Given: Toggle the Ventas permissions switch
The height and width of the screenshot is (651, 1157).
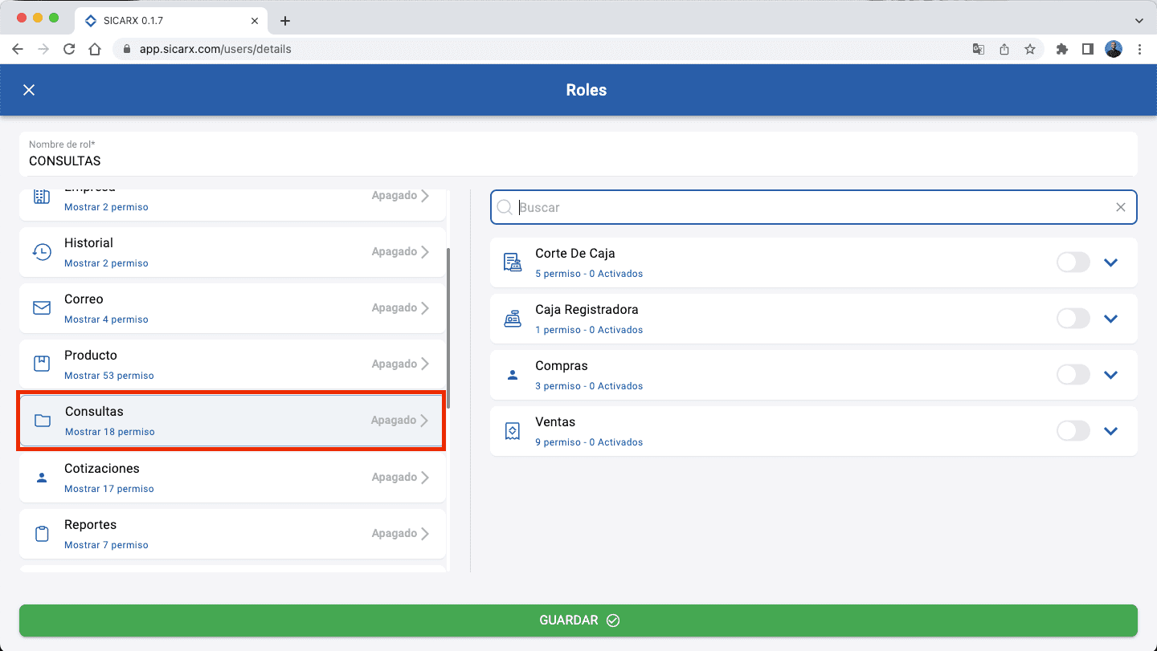Looking at the screenshot, I should 1073,431.
